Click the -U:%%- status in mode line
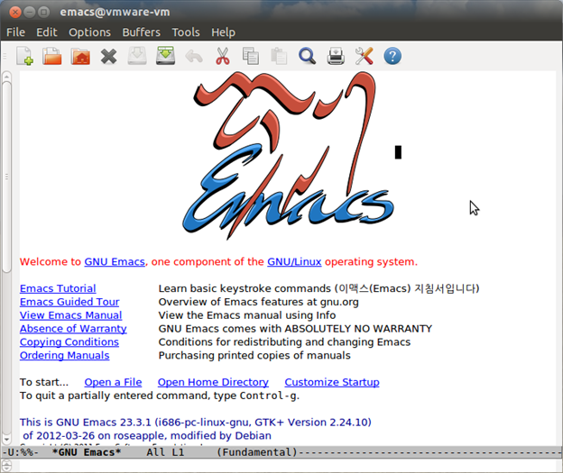This screenshot has width=563, height=473. coord(20,452)
